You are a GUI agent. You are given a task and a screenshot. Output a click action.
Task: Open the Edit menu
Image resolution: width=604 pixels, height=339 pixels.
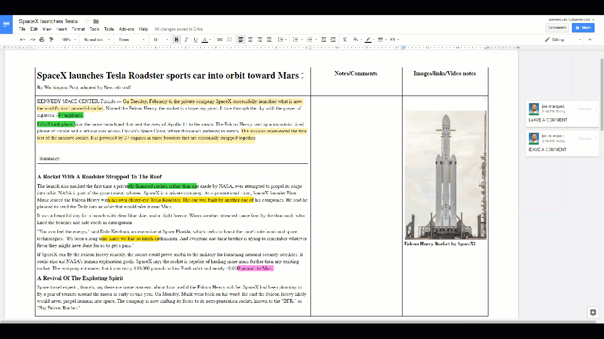[x=34, y=29]
